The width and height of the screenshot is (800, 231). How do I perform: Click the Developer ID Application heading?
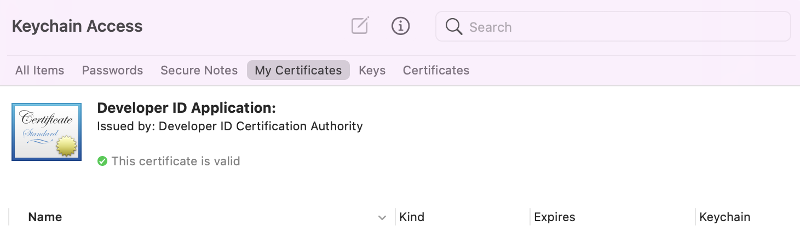tap(186, 107)
